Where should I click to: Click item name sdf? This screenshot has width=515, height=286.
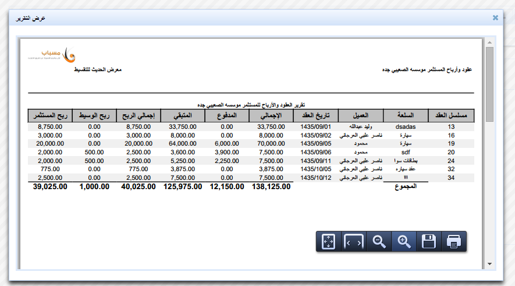pos(406,152)
